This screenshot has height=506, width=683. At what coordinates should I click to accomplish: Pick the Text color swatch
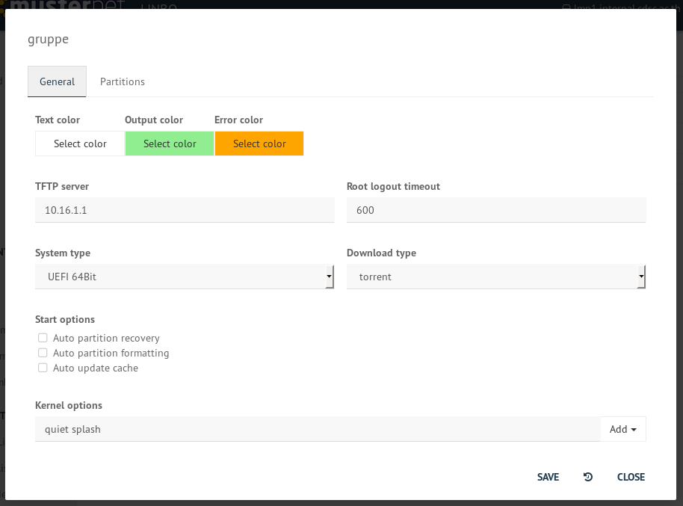[80, 144]
